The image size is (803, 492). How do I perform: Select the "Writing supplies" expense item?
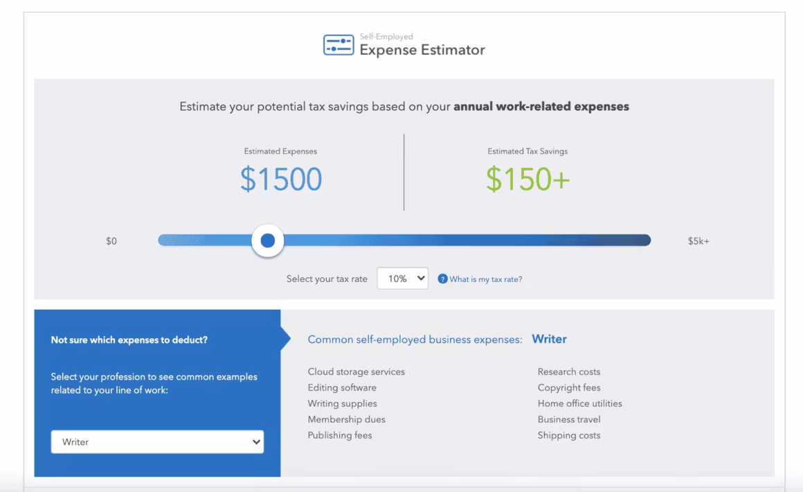pos(343,404)
